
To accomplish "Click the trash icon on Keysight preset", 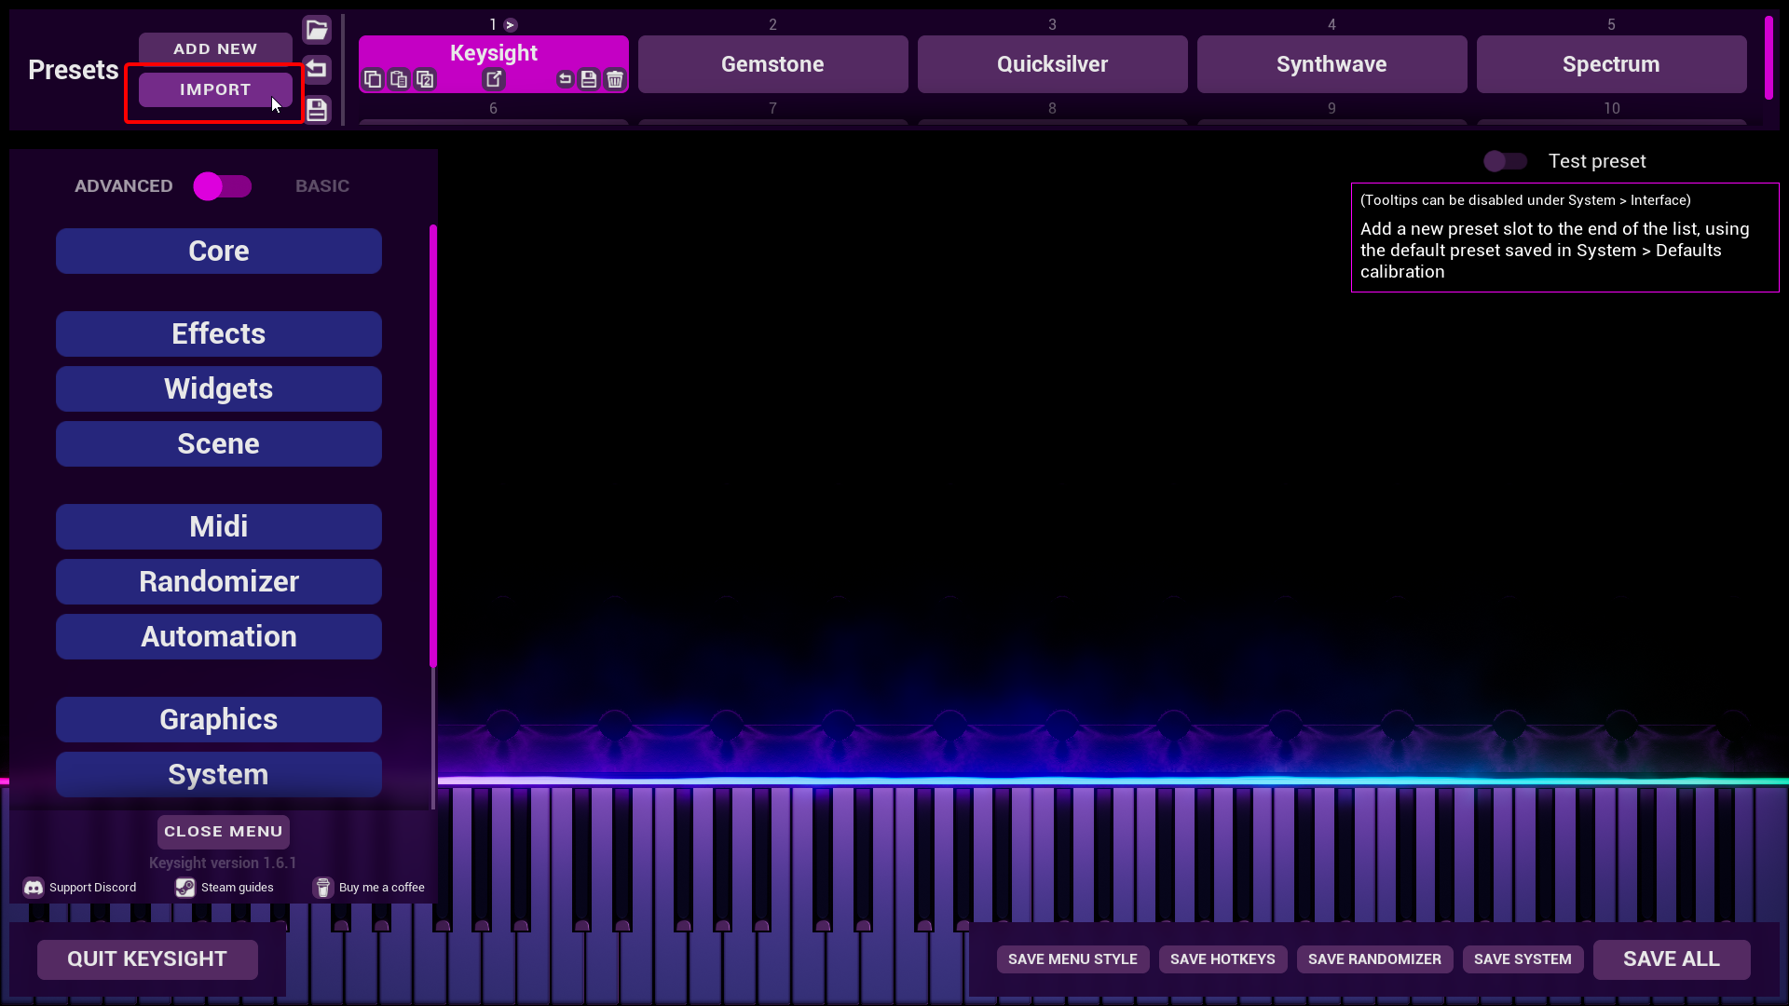I will tap(615, 79).
